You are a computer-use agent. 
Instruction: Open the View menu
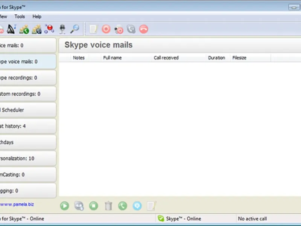point(3,17)
